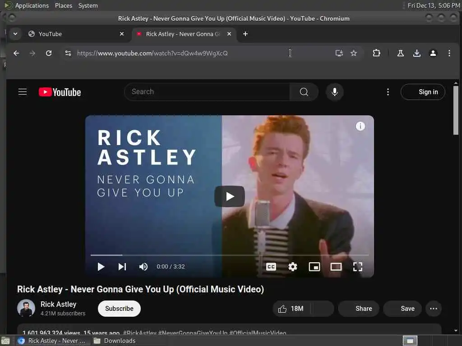462x346 pixels.
Task: Click the date and time clock
Action: pyautogui.click(x=434, y=5)
